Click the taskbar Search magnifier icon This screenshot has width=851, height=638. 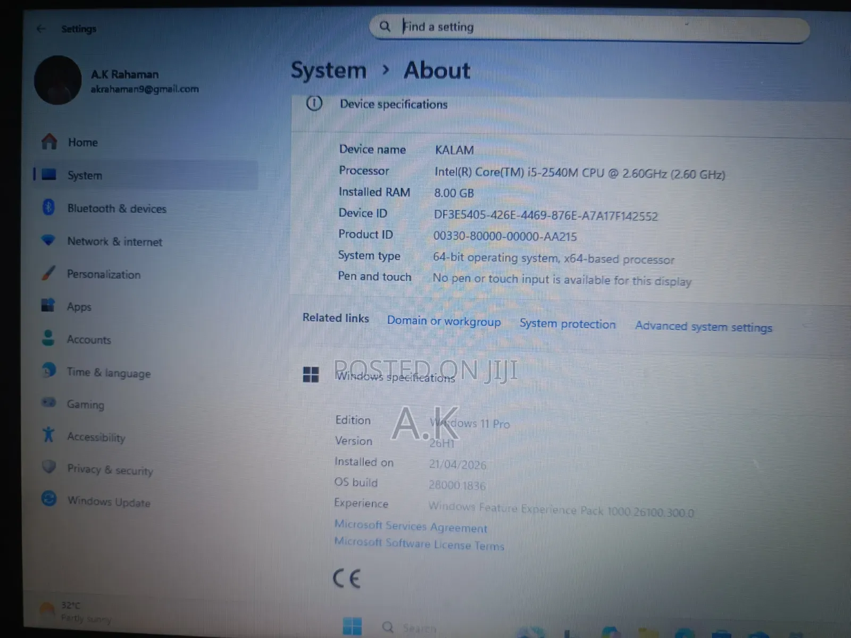[x=388, y=627]
